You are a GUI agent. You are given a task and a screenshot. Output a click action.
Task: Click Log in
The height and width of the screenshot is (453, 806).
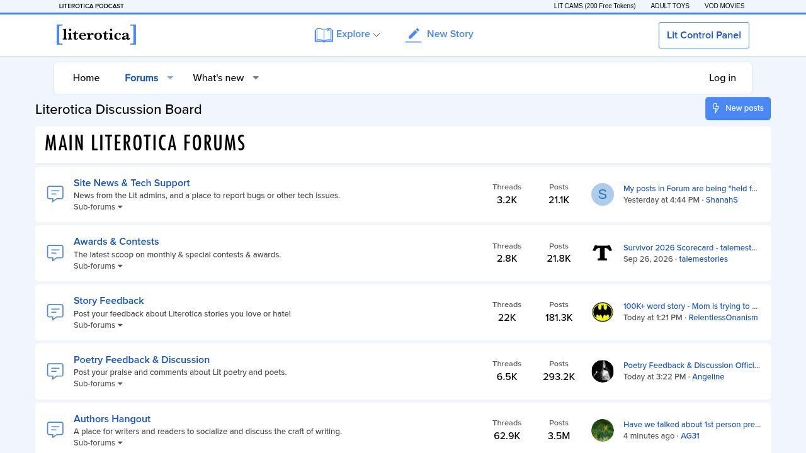click(722, 78)
